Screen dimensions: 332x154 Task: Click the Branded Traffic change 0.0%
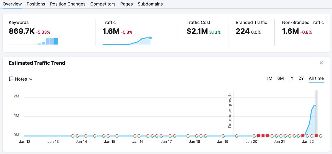pos(256,32)
